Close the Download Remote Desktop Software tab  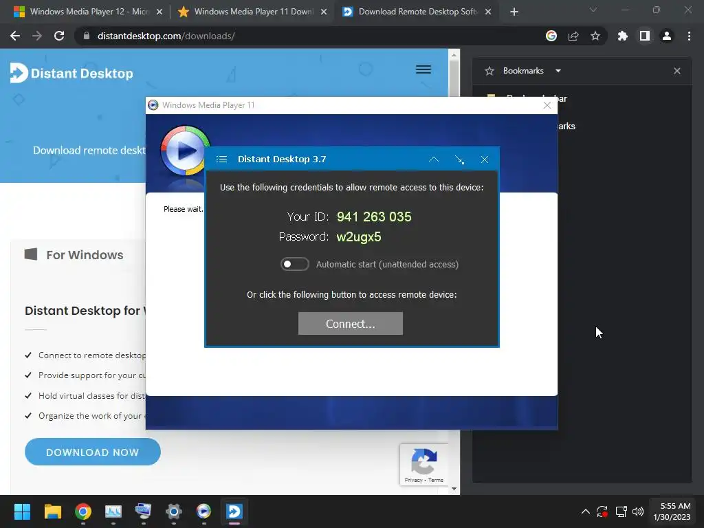coord(488,12)
